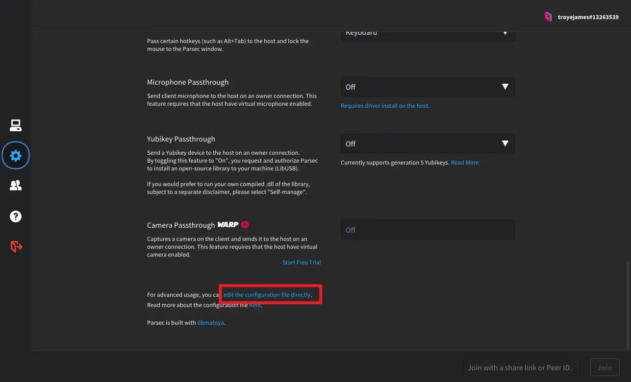Open the Yubikey "Read More" link
631x382 pixels.
pyautogui.click(x=465, y=163)
